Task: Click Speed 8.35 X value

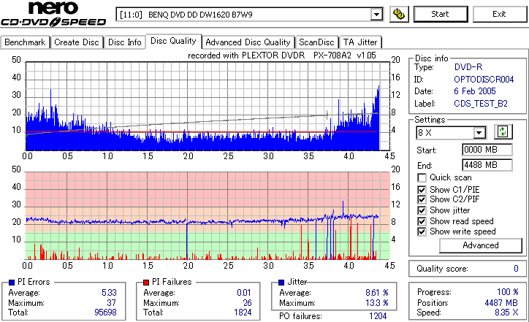Action: [x=506, y=313]
